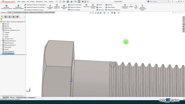The width and height of the screenshot is (185, 104).
Task: Select the Fillet (Скругление) tool
Action: [86, 6]
